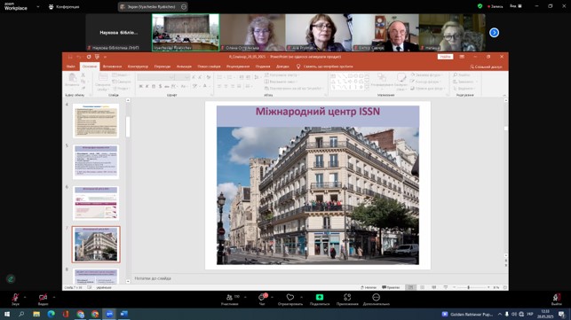Viewport: 571px width, 320px height.
Task: Click Start From Beginning icon in title bar
Action: (97, 57)
